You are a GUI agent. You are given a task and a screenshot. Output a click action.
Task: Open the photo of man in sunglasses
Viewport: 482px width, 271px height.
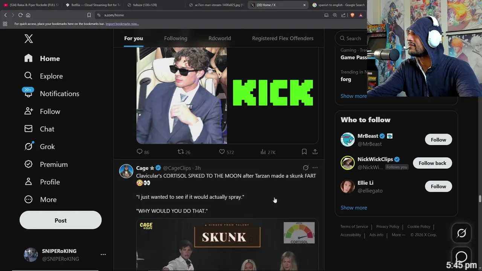[x=182, y=95]
